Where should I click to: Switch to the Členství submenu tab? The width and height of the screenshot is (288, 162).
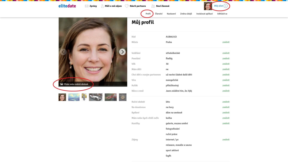(x=159, y=14)
